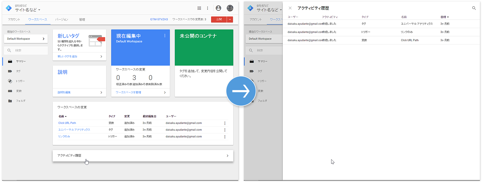Viewport: 482px width, 182px height.
Task: Open the アクティビティ履歴 panel row
Action: tap(143, 156)
